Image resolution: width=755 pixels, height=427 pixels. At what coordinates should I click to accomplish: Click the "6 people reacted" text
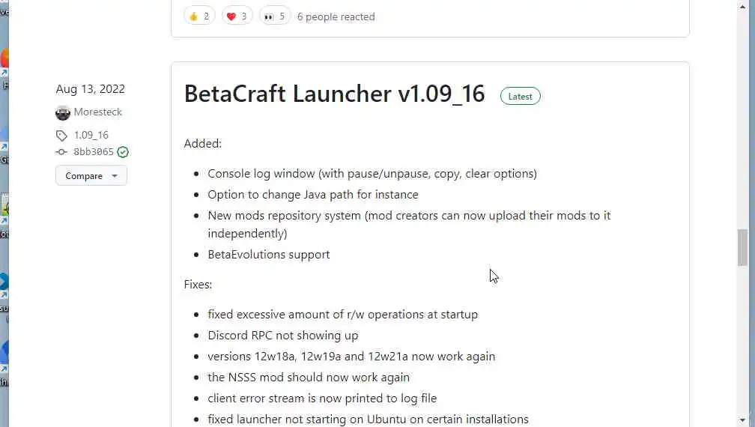336,16
